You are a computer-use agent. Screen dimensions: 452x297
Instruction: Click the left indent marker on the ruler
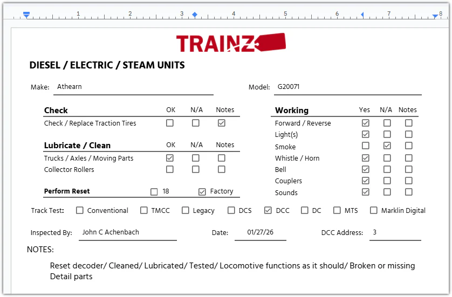point(26,15)
